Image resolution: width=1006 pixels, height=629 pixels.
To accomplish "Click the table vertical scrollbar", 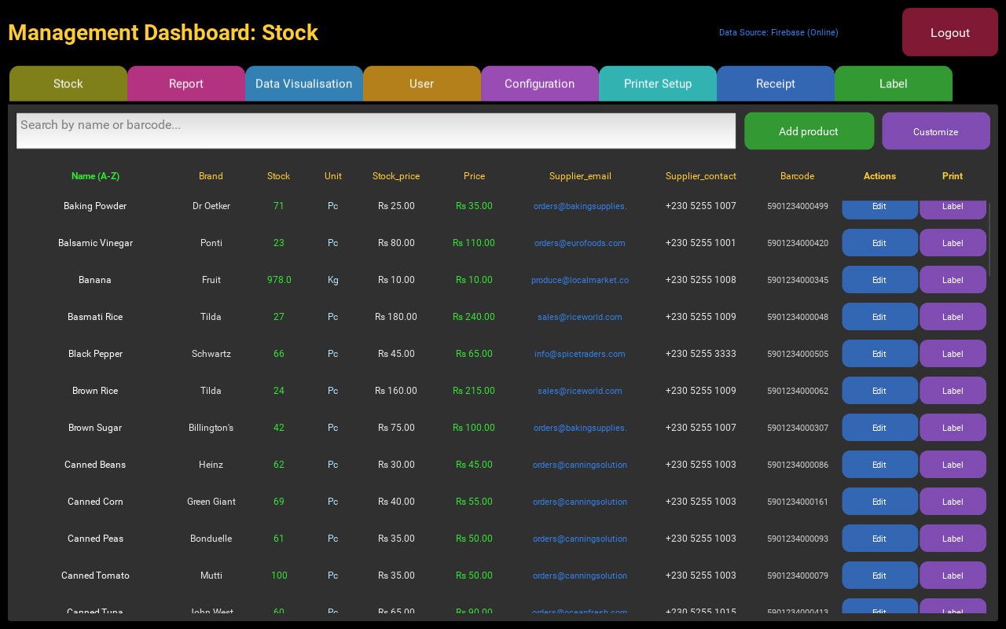I will [989, 239].
